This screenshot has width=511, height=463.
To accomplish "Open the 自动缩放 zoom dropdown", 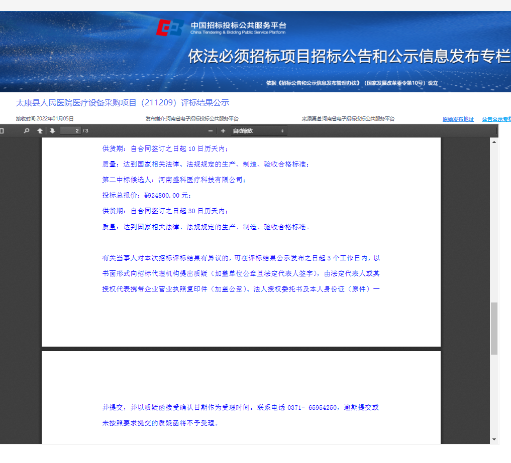I will coord(258,131).
